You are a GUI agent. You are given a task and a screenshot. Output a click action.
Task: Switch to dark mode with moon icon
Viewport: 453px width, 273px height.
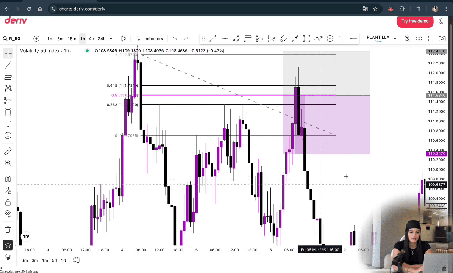tap(441, 21)
